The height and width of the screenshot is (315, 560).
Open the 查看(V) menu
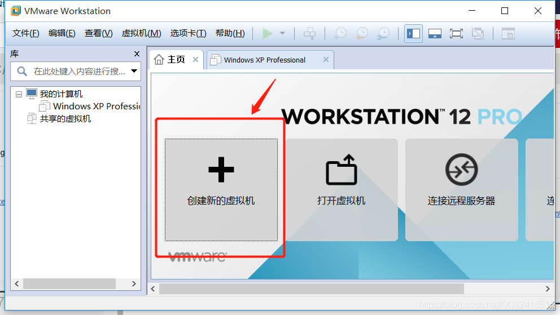(99, 33)
